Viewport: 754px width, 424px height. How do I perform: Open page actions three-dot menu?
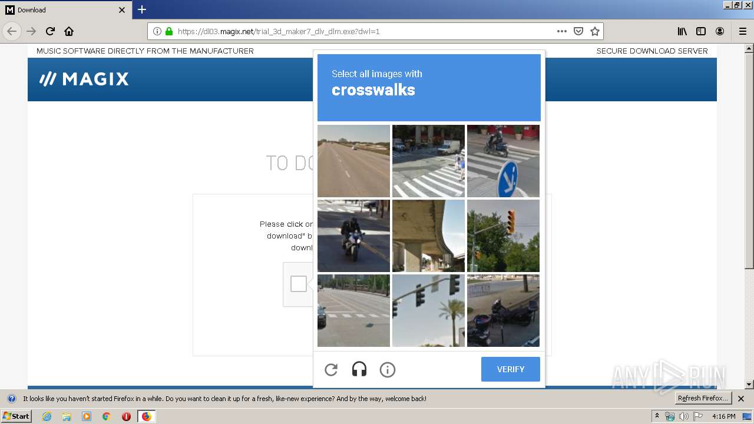click(561, 31)
